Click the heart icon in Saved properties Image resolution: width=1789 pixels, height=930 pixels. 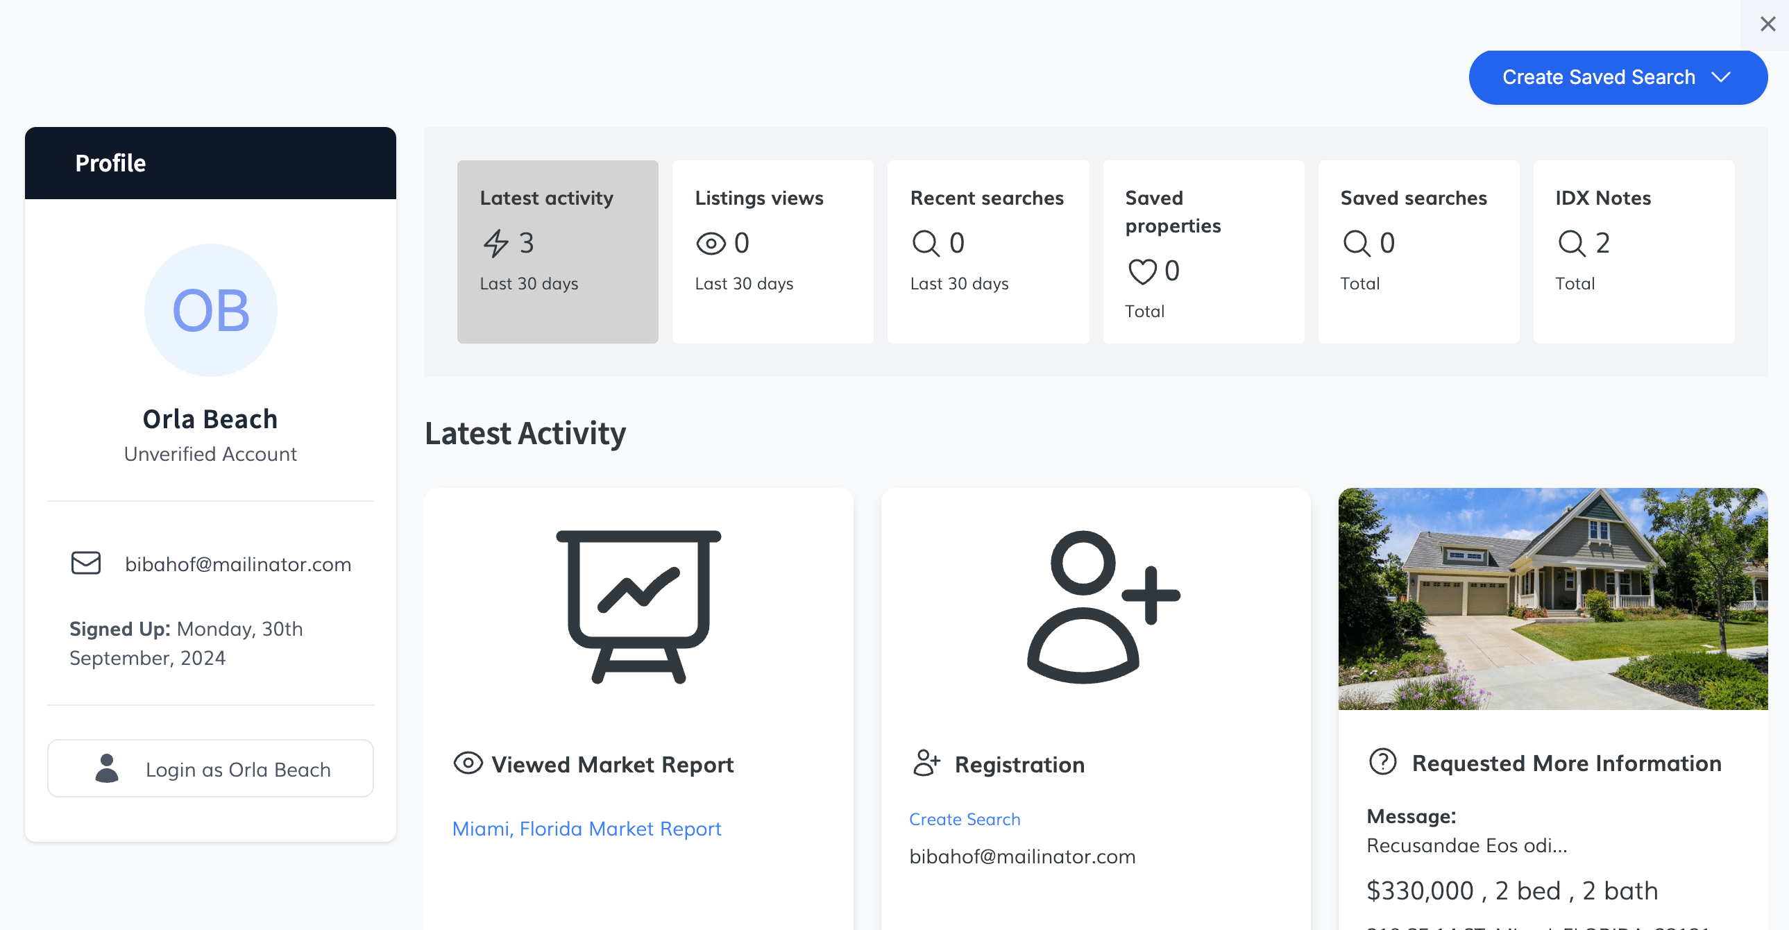1142,271
